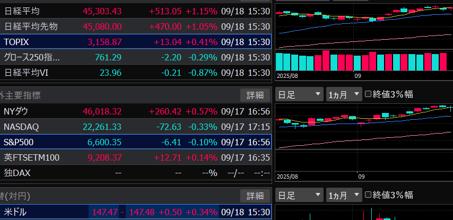
Task: Enable 終値3%幅 checkbox above the overseas chart
Action: pyautogui.click(x=369, y=94)
